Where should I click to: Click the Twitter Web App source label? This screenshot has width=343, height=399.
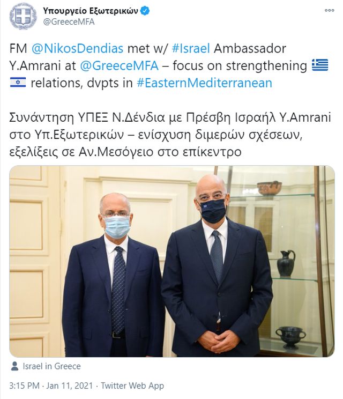tap(132, 386)
